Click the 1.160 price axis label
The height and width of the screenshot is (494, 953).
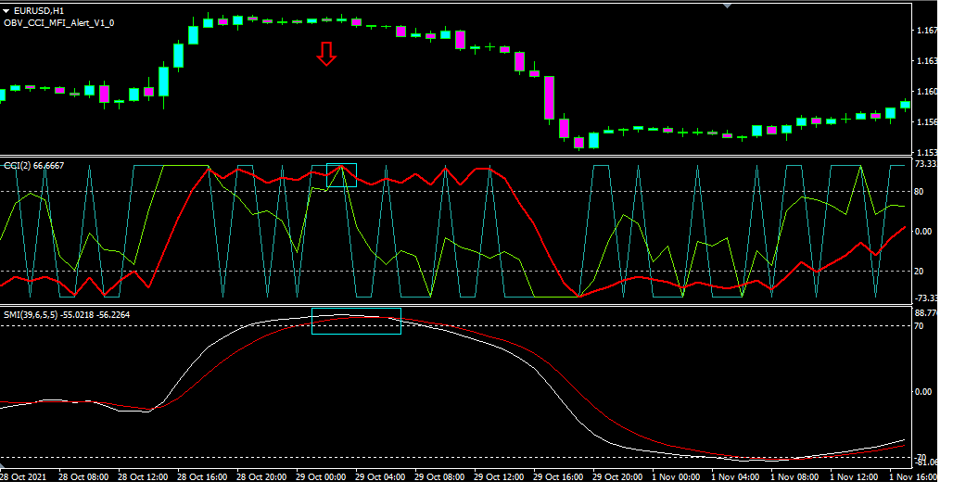pyautogui.click(x=925, y=92)
